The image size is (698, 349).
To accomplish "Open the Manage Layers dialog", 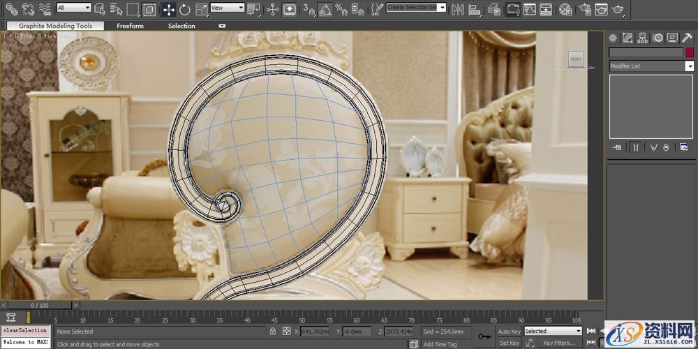I will tap(494, 9).
